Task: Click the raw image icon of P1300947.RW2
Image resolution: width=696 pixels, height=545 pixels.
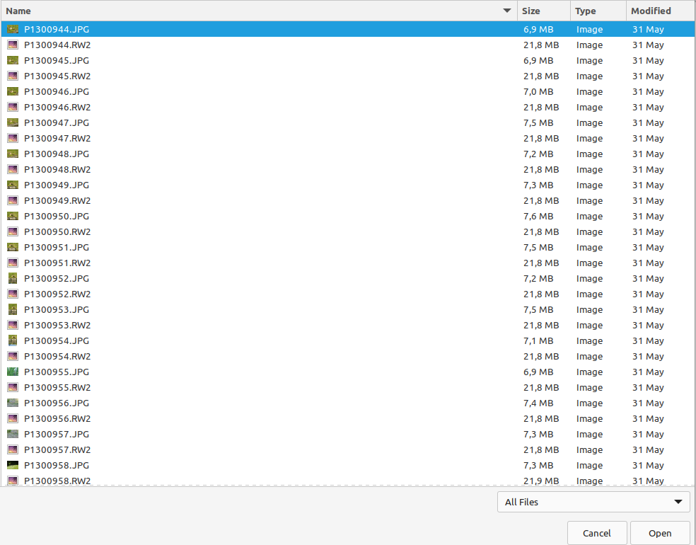Action: click(x=13, y=138)
